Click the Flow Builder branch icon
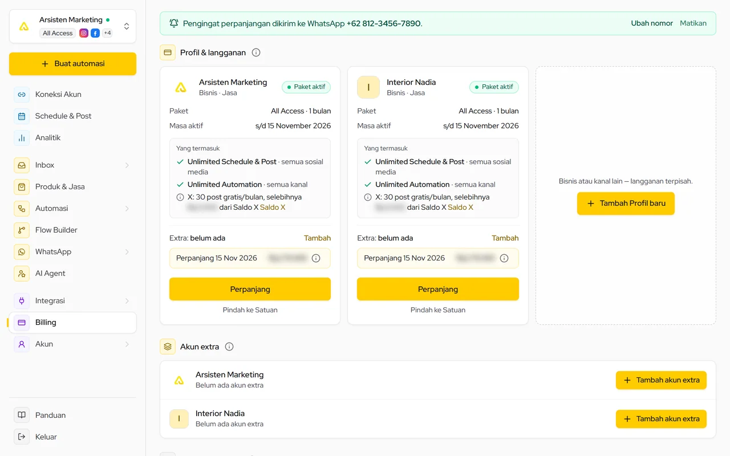The image size is (730, 456). pos(22,230)
